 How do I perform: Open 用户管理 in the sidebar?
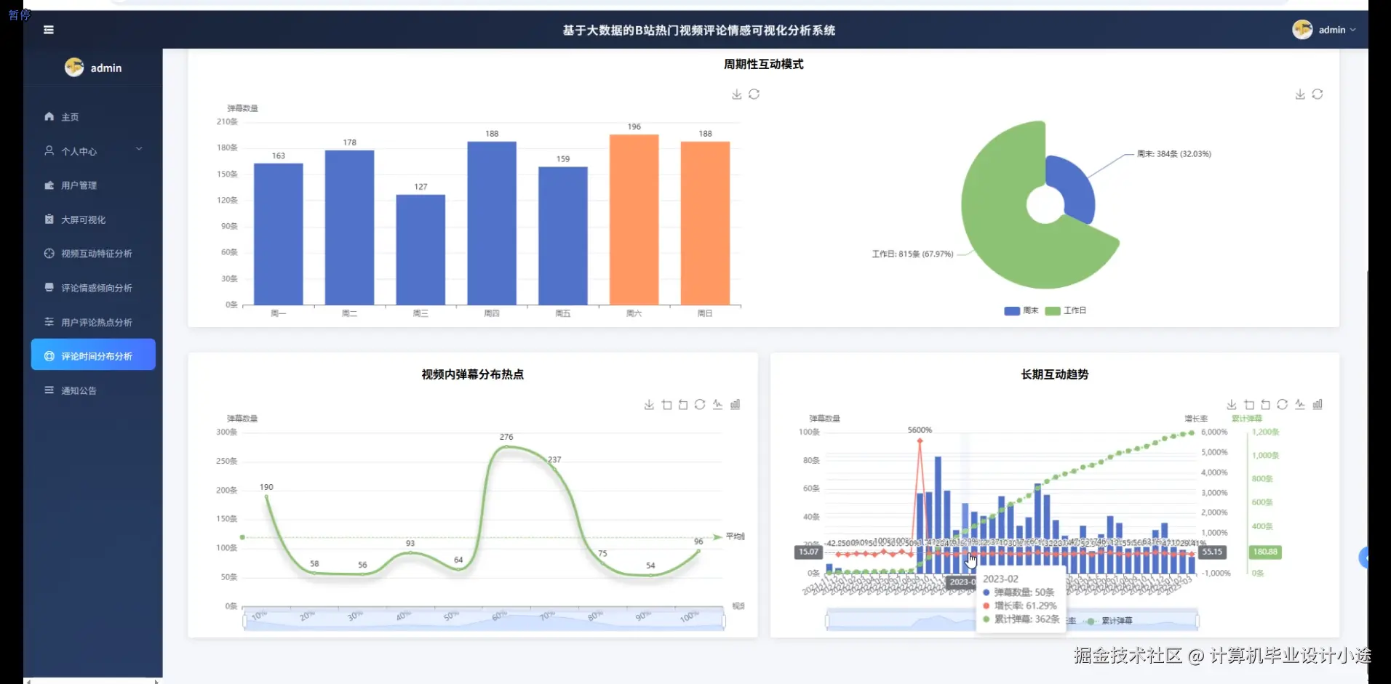(x=93, y=185)
